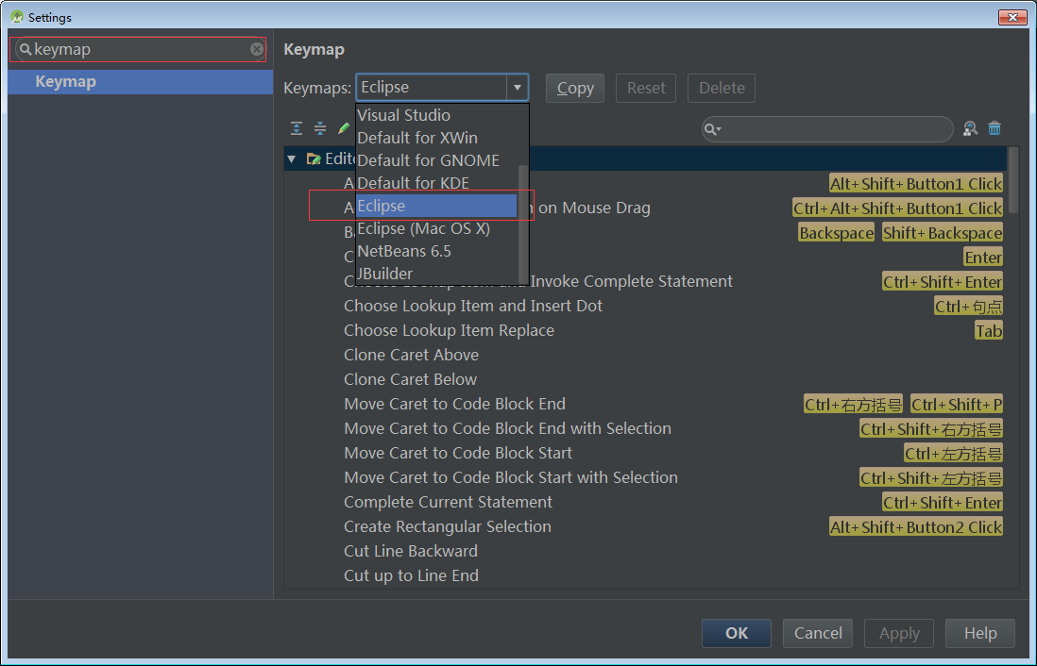The width and height of the screenshot is (1037, 666).
Task: Click the Shift+Backspace shortcut label
Action: (943, 233)
